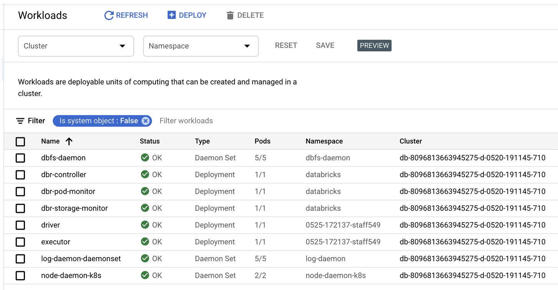The width and height of the screenshot is (558, 290).
Task: Click the log-daemon namespace cell
Action: [x=325, y=259]
